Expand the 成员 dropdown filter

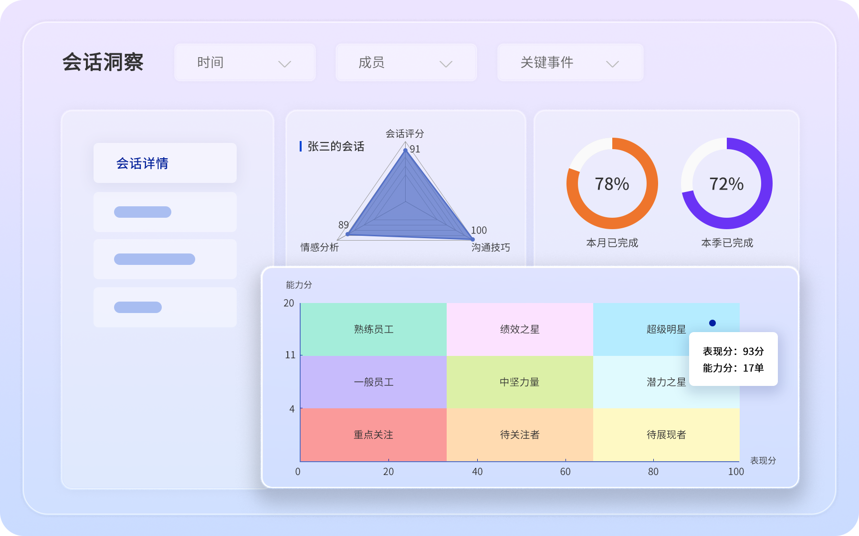406,62
